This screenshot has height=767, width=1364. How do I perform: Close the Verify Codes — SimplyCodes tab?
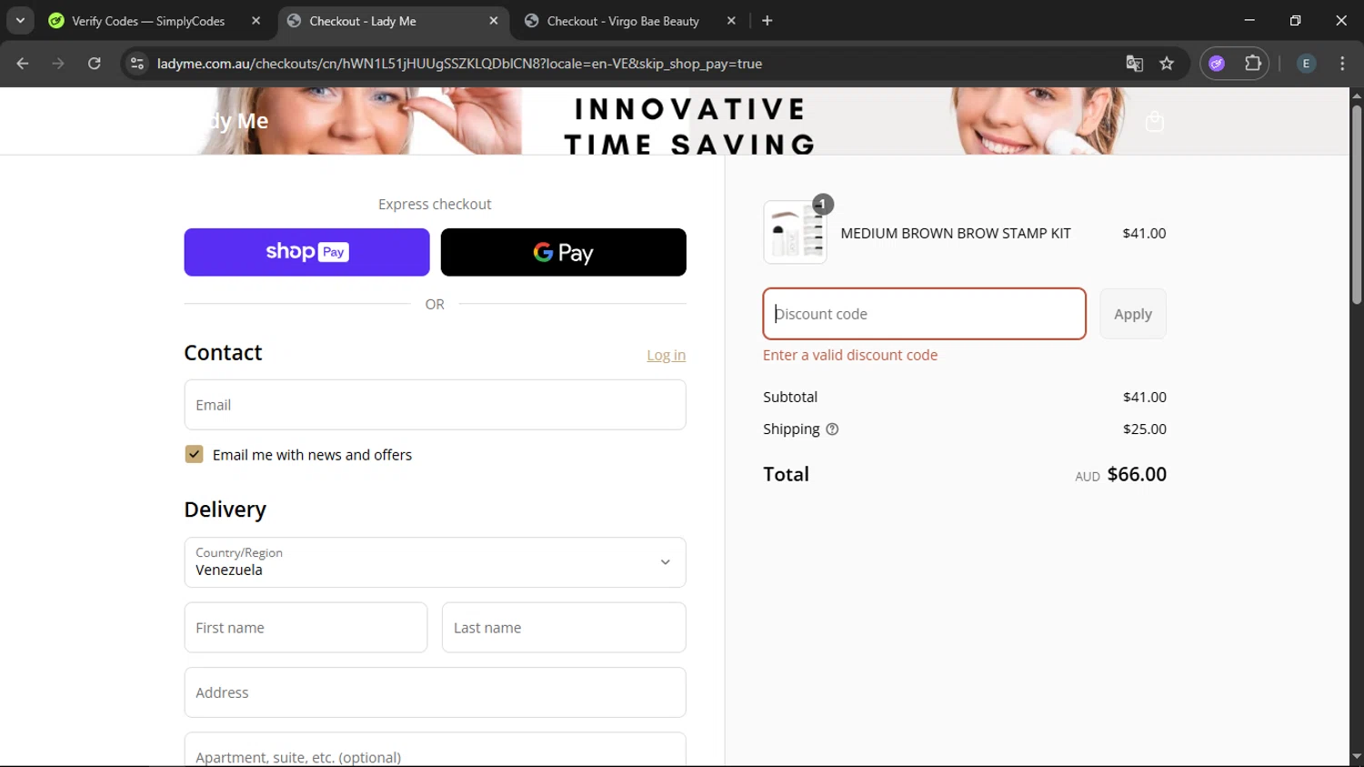click(256, 21)
